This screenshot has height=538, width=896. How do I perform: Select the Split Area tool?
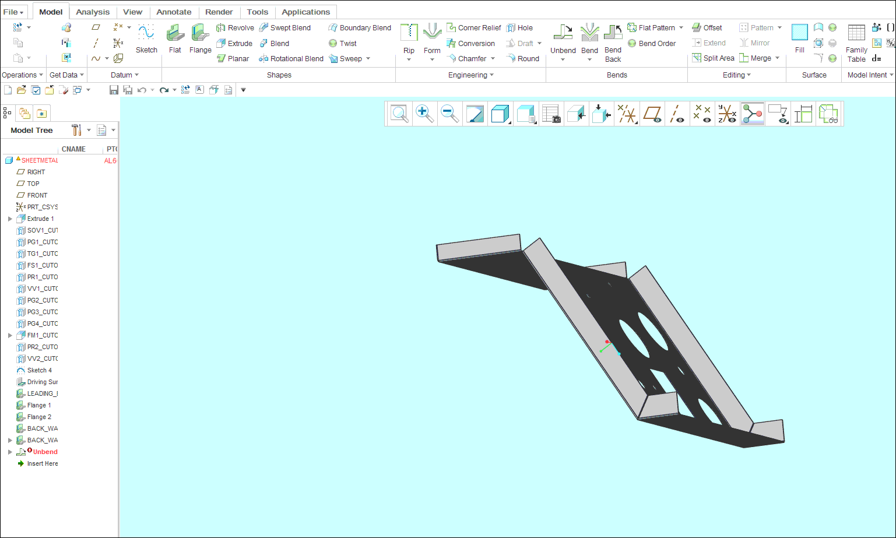713,58
